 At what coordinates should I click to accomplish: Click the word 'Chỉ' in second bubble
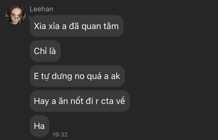point(40,51)
